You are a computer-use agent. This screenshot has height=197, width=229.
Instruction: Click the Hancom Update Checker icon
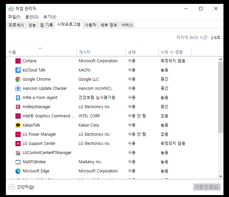(18, 89)
